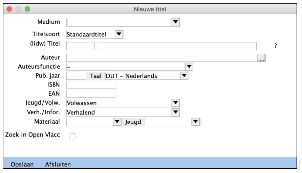Expand the Verh./Infor. Verhalend dropdown
302x173 pixels.
coord(175,112)
